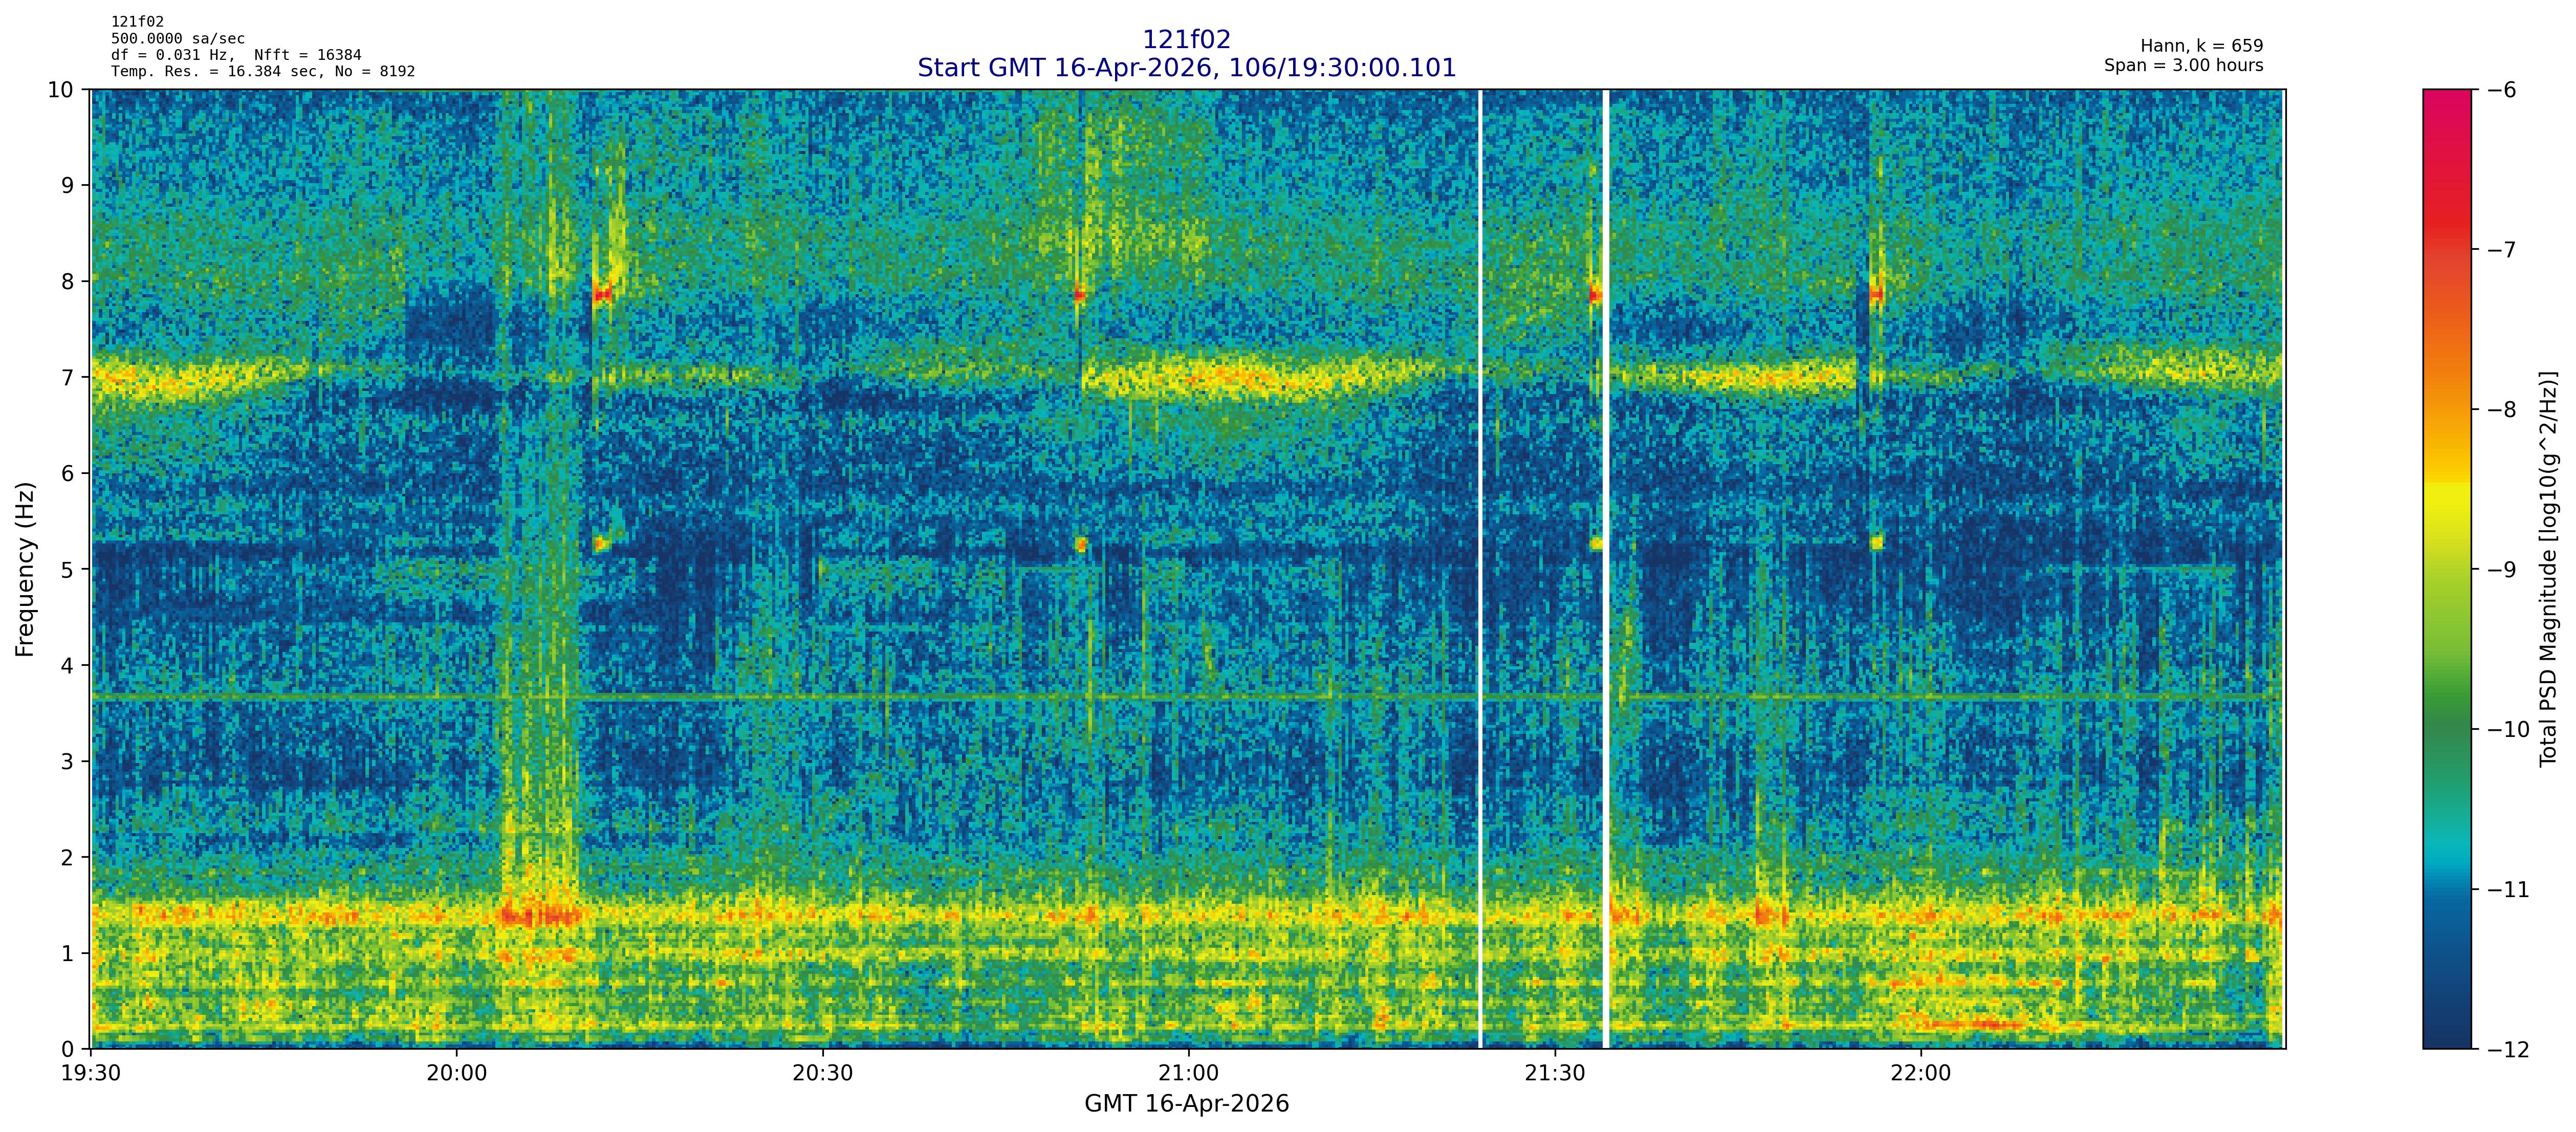Click the red top of colorbar

pos(2446,110)
